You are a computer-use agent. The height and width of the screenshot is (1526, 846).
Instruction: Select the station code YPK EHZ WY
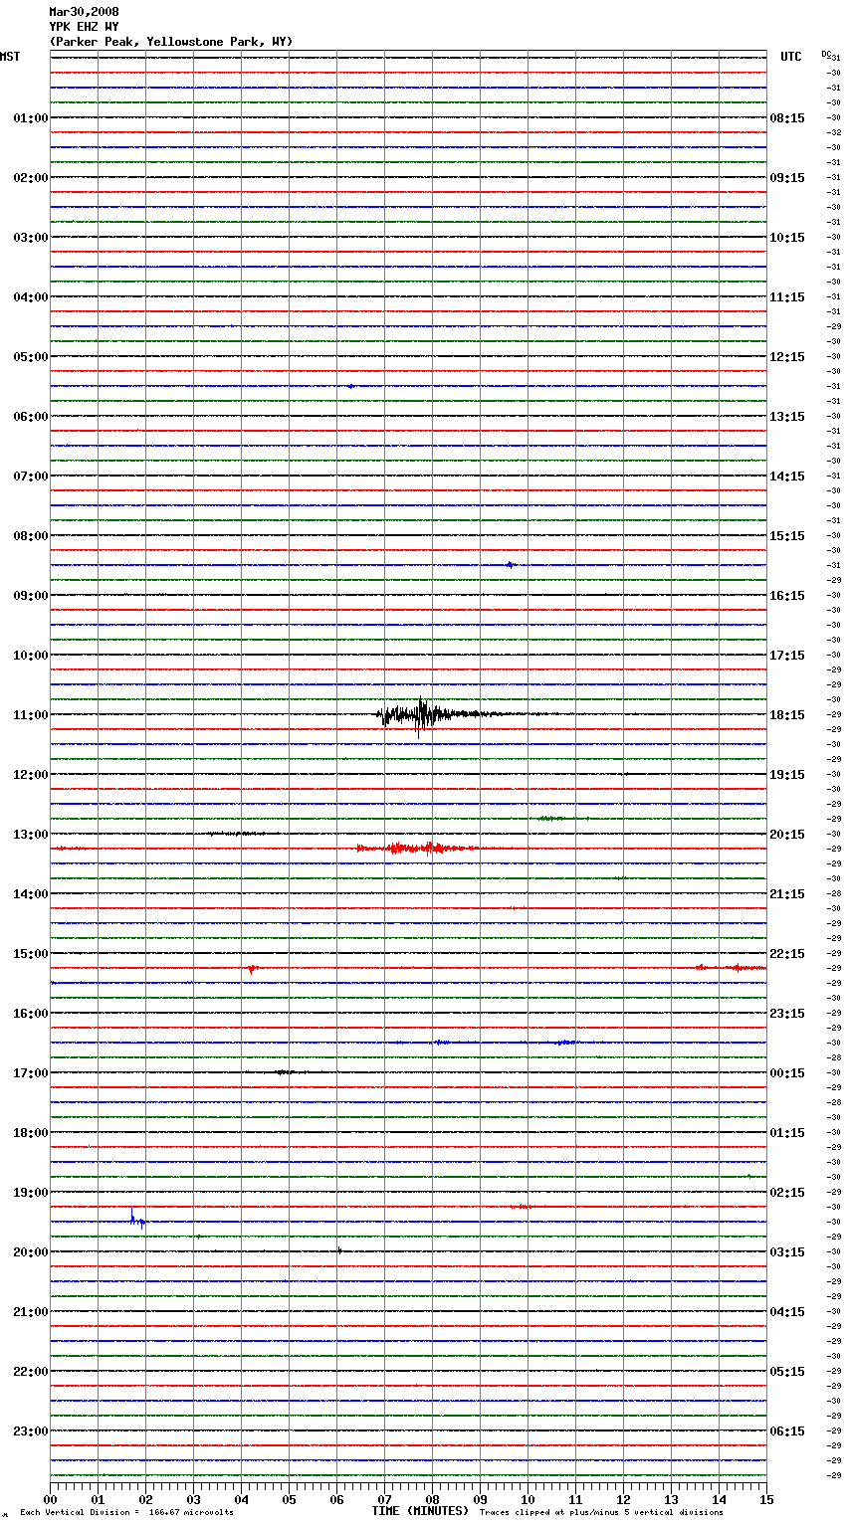84,27
